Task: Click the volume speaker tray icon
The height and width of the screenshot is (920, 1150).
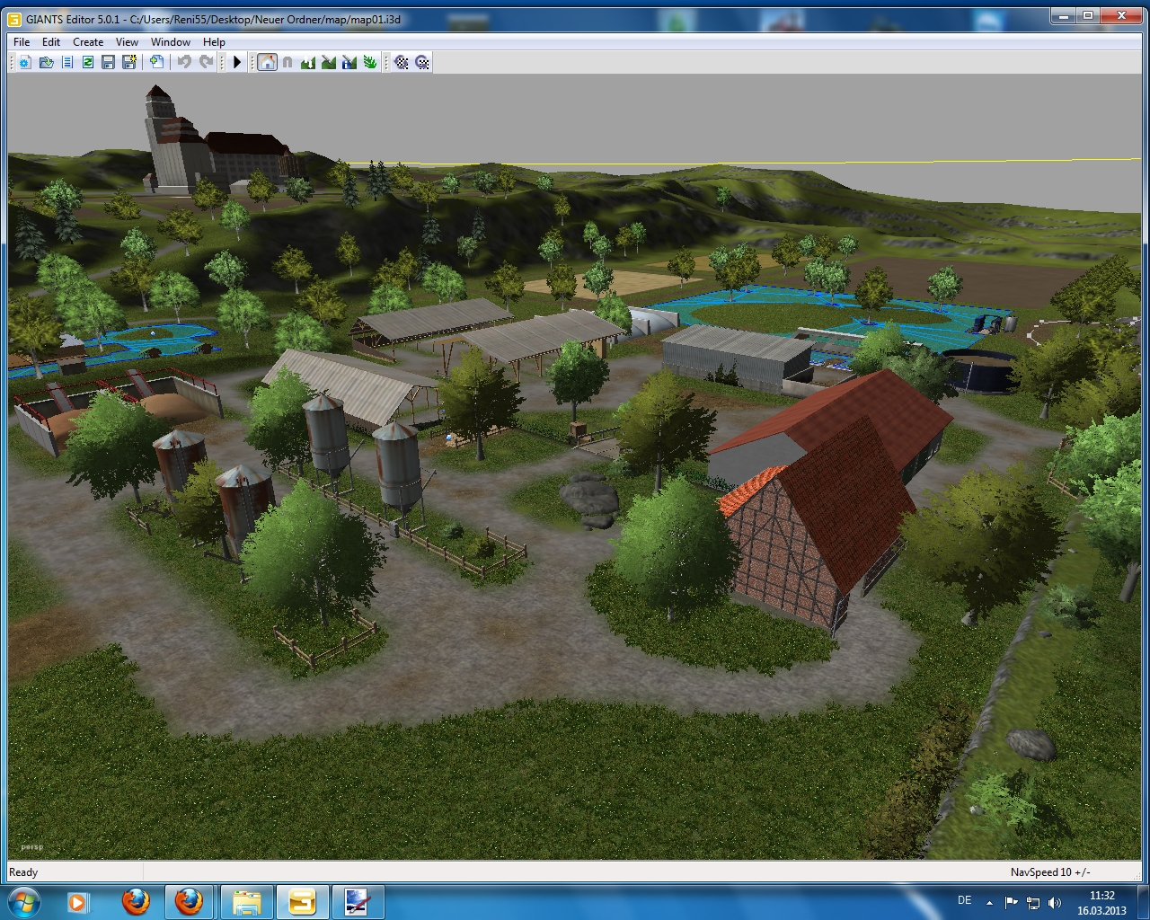Action: (x=1055, y=902)
